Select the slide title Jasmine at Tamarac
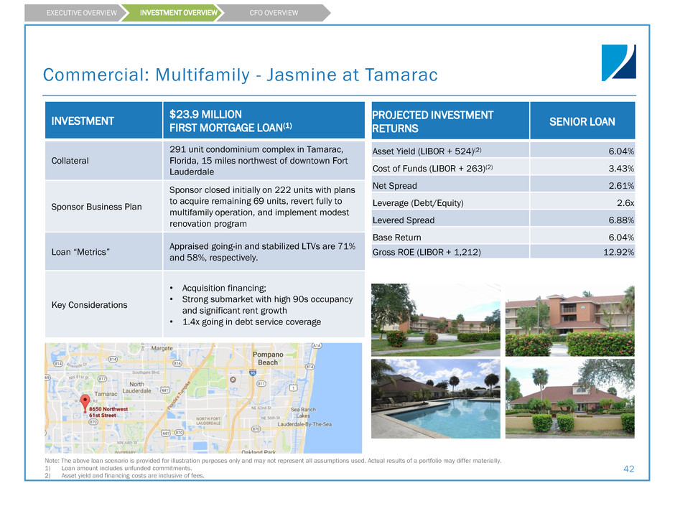The width and height of the screenshot is (675, 506). tap(240, 75)
